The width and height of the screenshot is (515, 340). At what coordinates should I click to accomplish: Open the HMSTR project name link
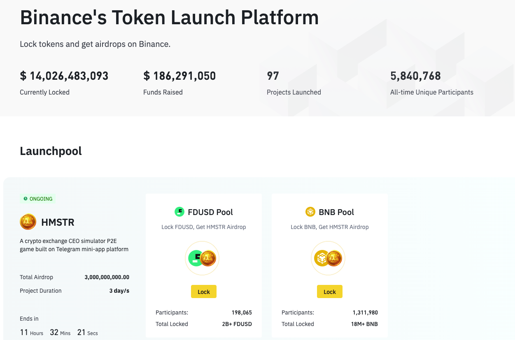click(58, 222)
